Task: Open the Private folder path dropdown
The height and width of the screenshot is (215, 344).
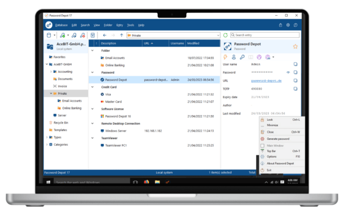Action: 218,36
